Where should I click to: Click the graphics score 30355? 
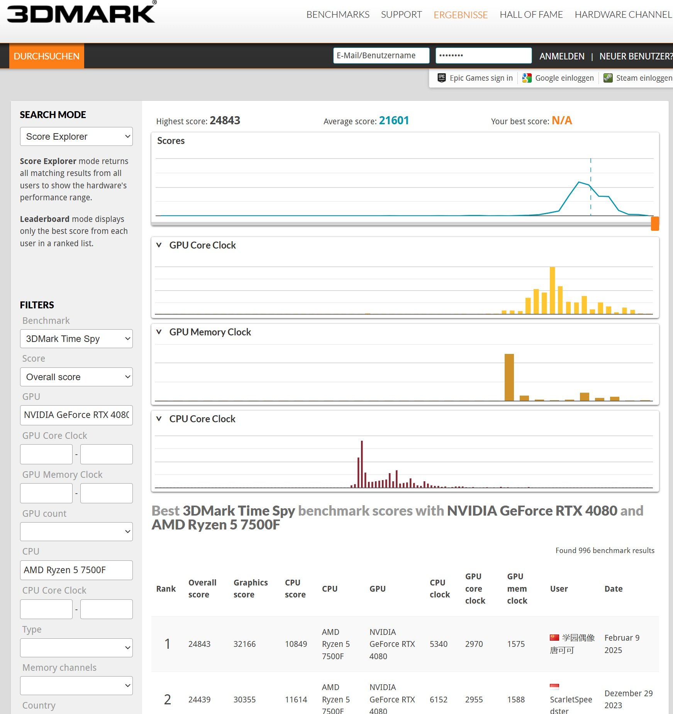(x=244, y=699)
